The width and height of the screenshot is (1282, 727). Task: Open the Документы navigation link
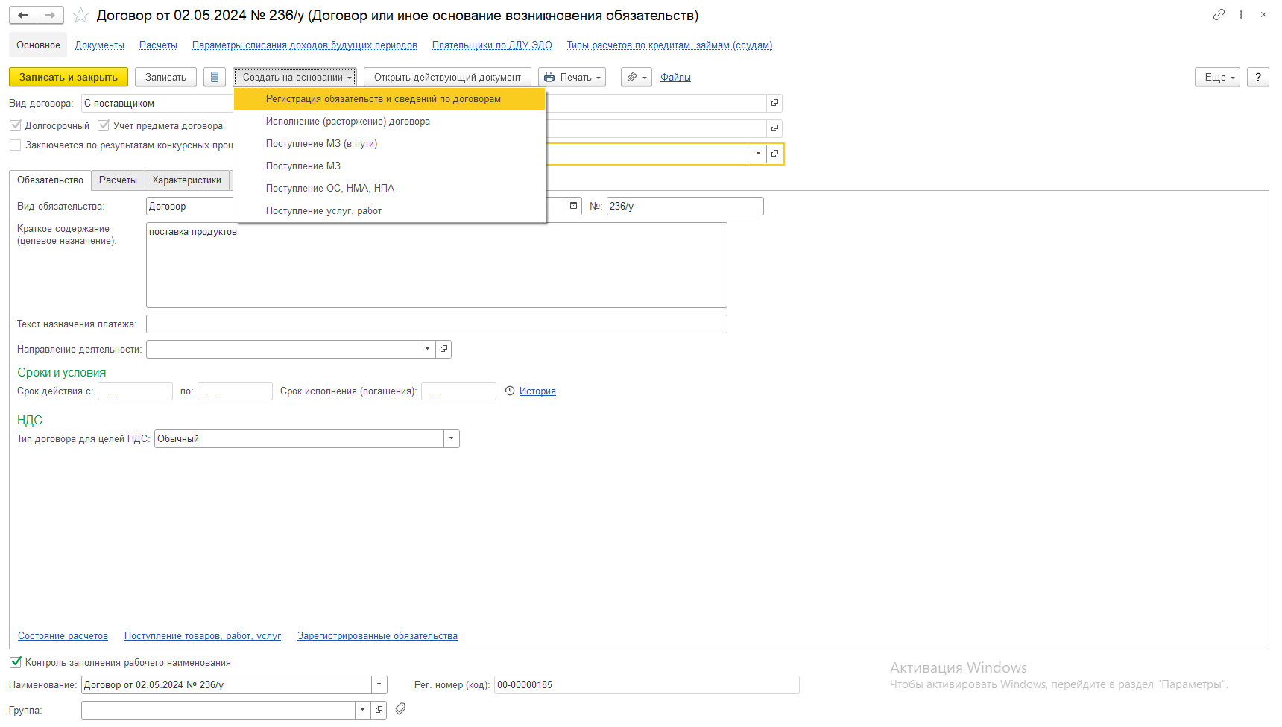click(x=100, y=45)
